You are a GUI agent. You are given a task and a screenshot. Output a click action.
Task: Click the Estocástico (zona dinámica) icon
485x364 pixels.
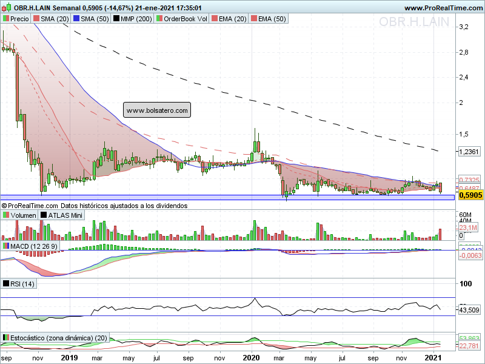6,338
